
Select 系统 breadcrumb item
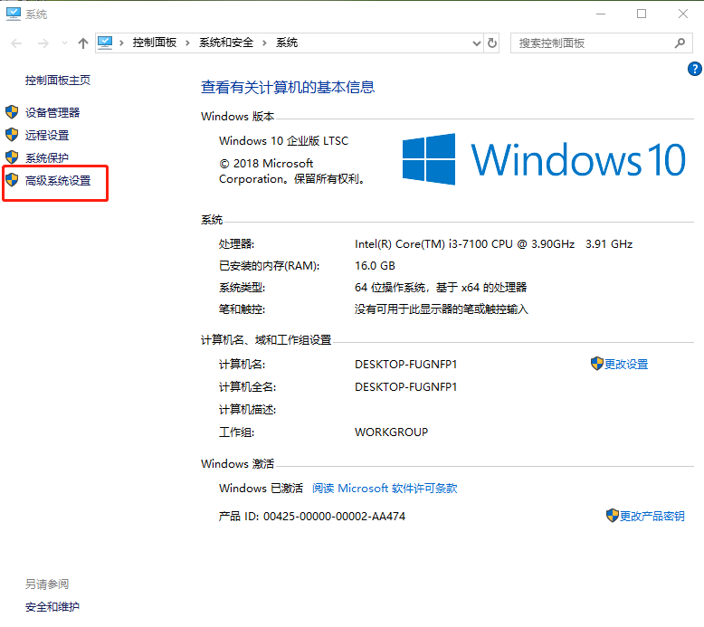[x=287, y=43]
